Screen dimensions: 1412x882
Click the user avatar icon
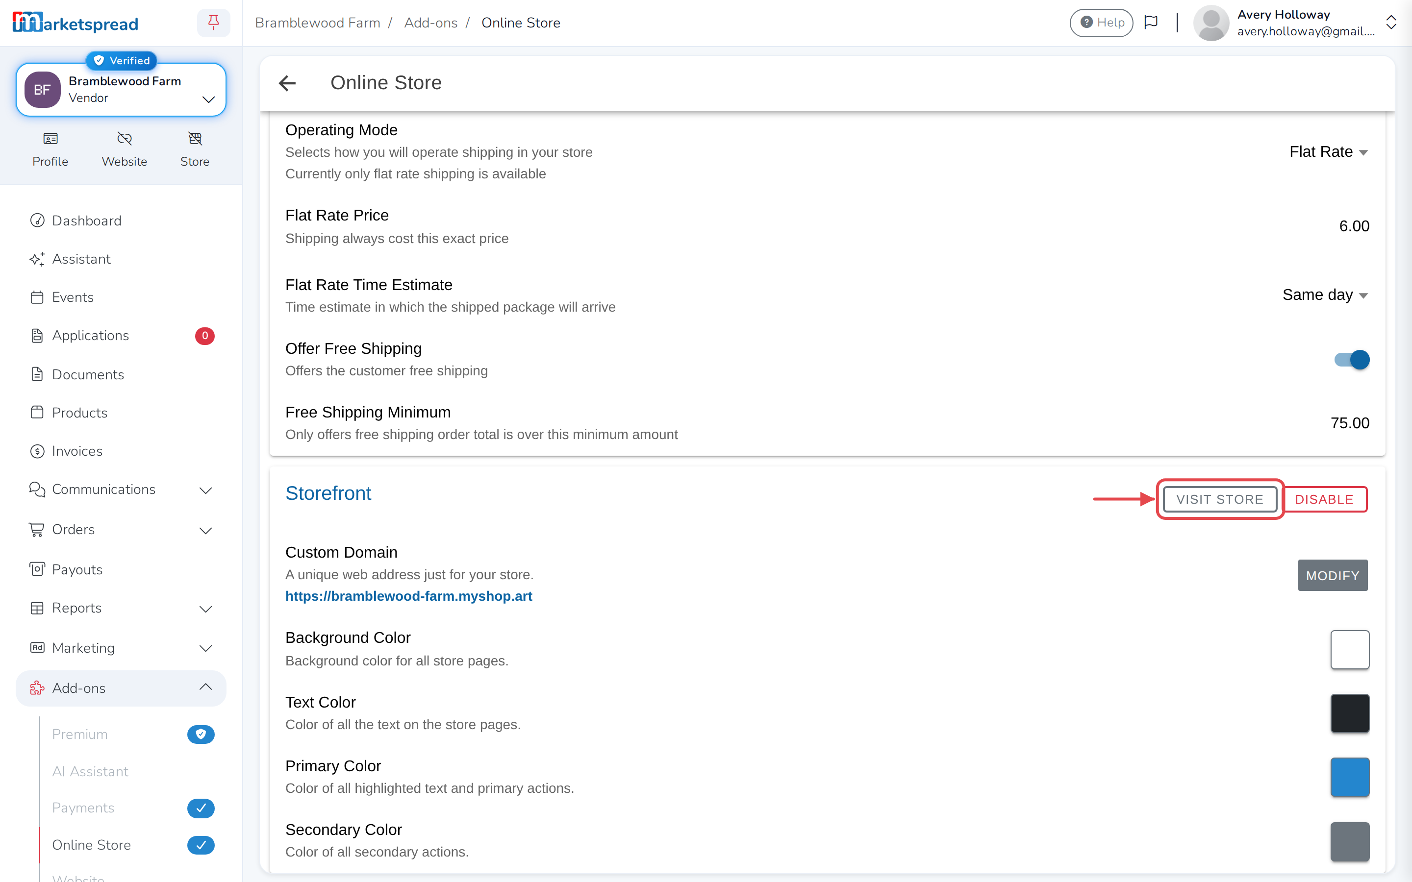(1211, 23)
